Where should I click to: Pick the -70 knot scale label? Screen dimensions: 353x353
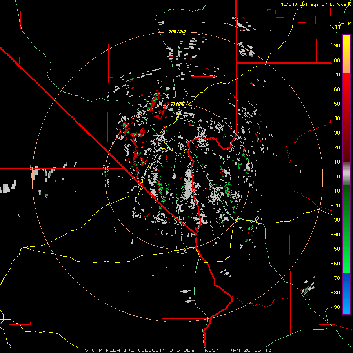click(335, 278)
